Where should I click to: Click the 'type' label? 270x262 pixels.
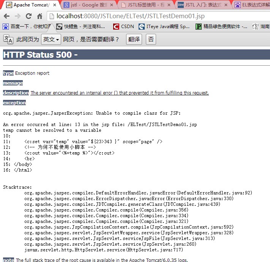pyautogui.click(x=8, y=73)
